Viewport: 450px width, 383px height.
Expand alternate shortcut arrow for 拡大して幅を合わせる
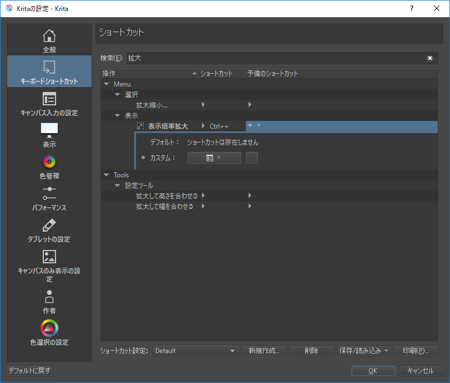pos(250,206)
